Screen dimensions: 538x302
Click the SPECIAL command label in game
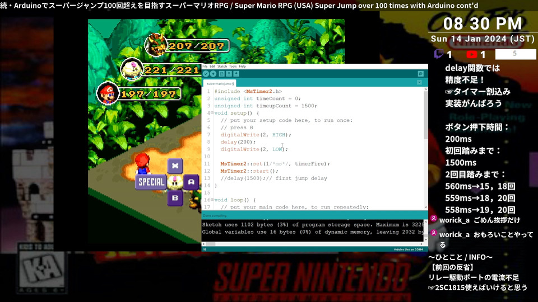pyautogui.click(x=151, y=182)
